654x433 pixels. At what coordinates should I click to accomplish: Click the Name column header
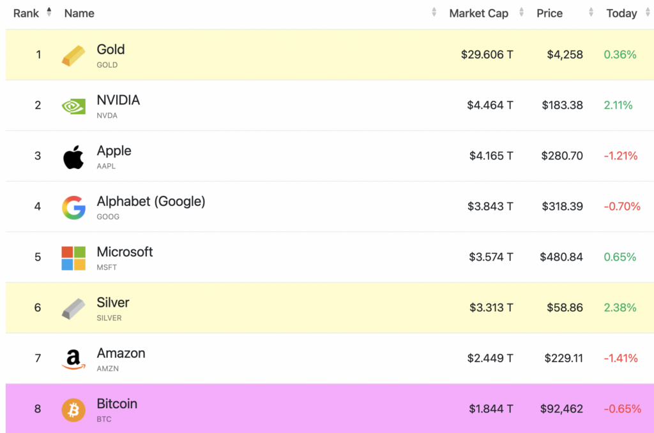tap(79, 13)
